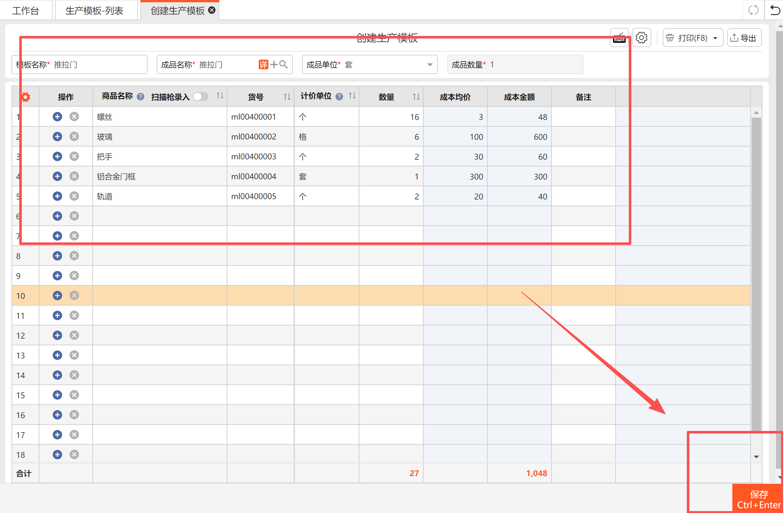Image resolution: width=783 pixels, height=513 pixels.
Task: Click the delete icon in row 18
Action: 74,455
